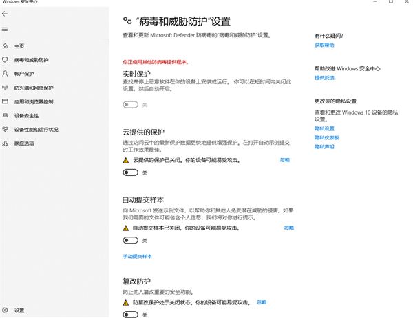Viewport: 413px width, 318px height.
Task: Click the 家庭选项 family icon
Action: click(x=6, y=143)
